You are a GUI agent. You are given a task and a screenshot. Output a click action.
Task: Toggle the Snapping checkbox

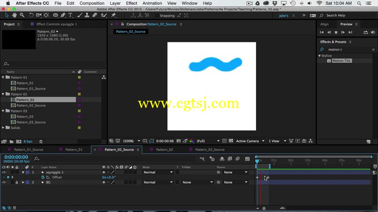point(157,16)
